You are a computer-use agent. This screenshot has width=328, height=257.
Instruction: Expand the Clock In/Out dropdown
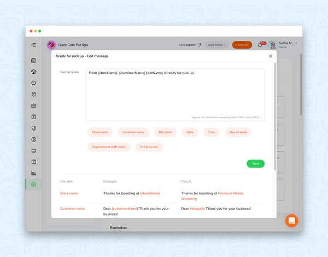pyautogui.click(x=216, y=45)
